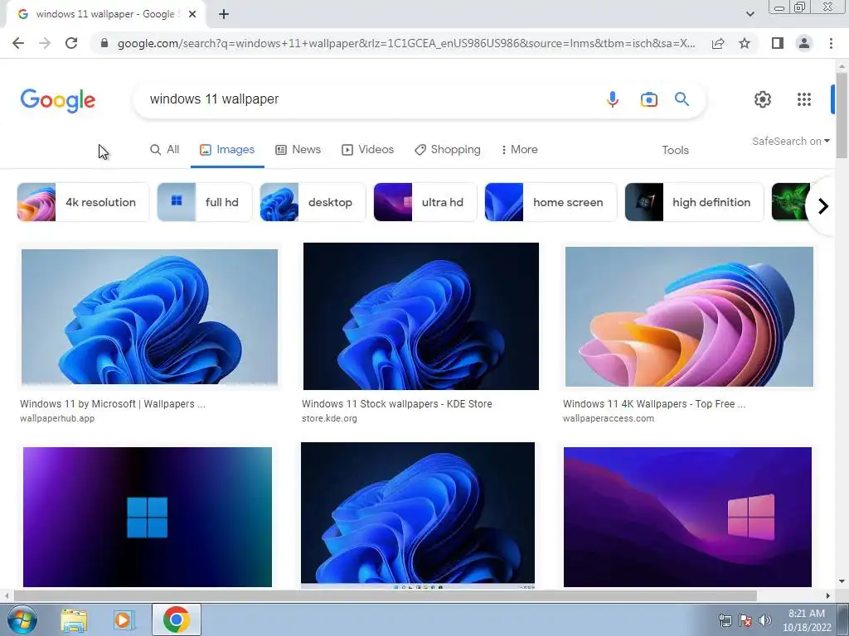The height and width of the screenshot is (636, 849).
Task: Open the Tools filter options
Action: 675,151
